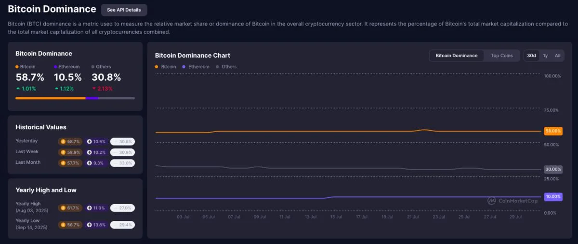This screenshot has height=244, width=578.
Task: Click gray Others segment of dominance bar
Action: tap(117, 98)
